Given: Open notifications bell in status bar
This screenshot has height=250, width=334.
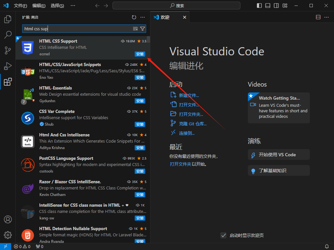Looking at the screenshot, I should (x=326, y=246).
